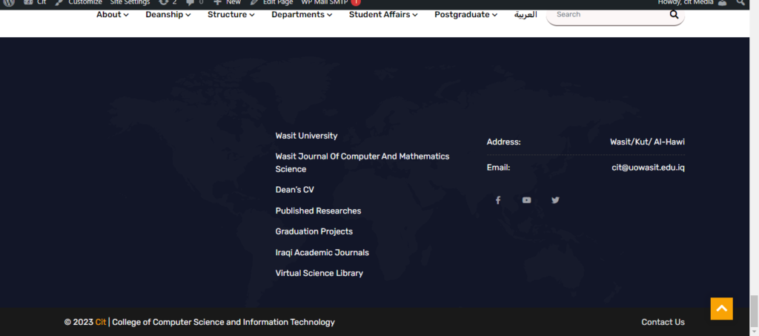Expand the About dropdown menu

pyautogui.click(x=112, y=15)
